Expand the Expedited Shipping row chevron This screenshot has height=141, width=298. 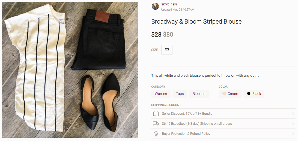click(293, 124)
